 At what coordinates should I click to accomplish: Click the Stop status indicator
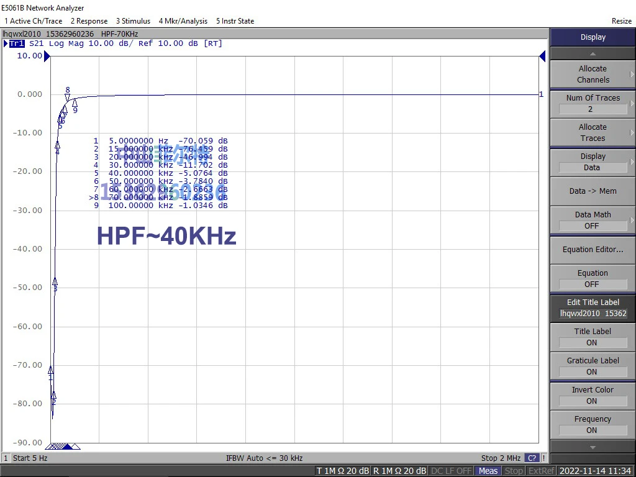point(514,470)
